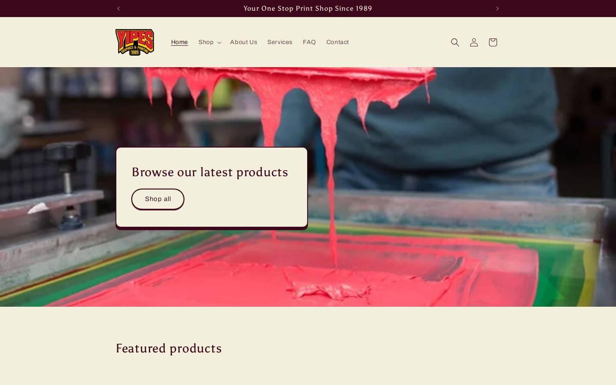616x385 pixels.
Task: Open the FAQ page
Action: pyautogui.click(x=309, y=42)
